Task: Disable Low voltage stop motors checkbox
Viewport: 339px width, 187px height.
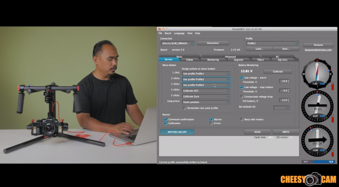Action: coord(242,87)
